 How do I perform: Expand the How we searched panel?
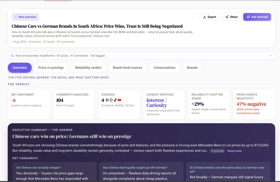[141, 55]
